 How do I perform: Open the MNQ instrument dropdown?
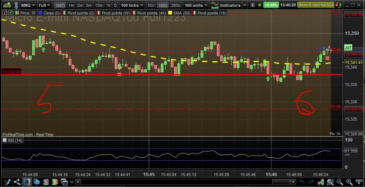(x=28, y=5)
